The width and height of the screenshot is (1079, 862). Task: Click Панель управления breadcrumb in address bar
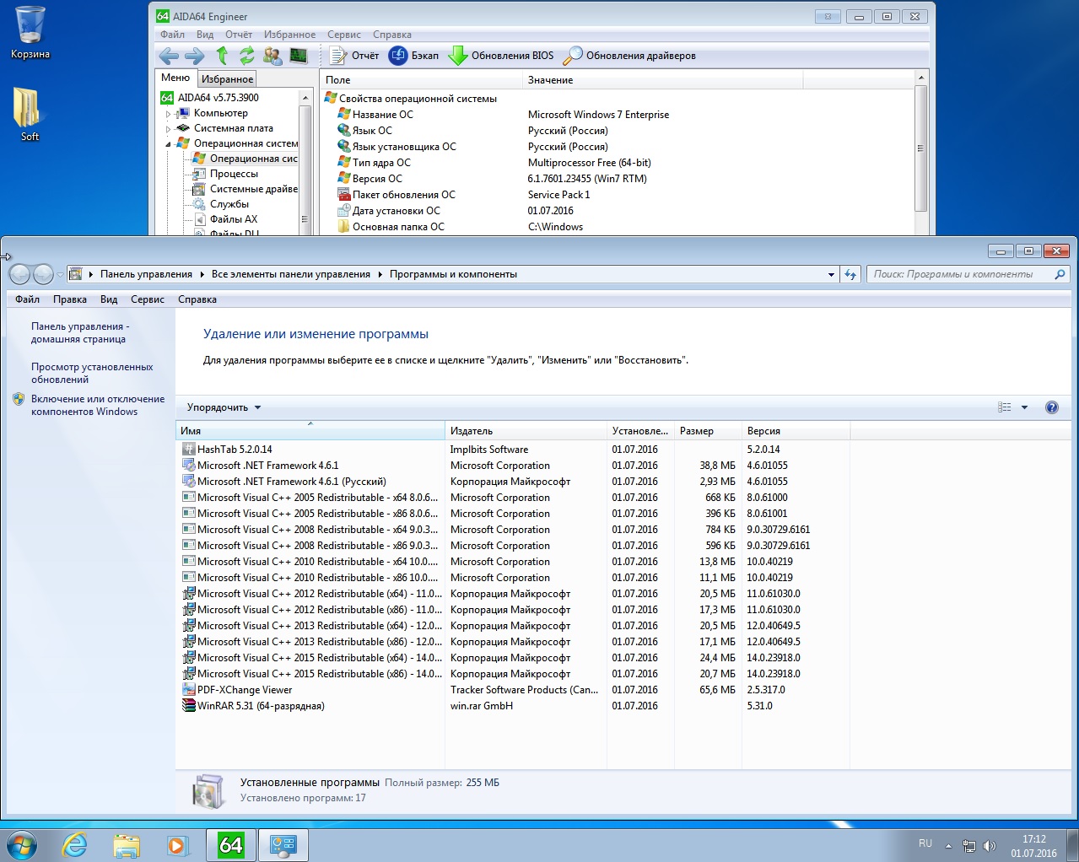[x=146, y=274]
